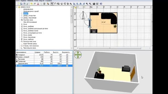Click the 3D view navigation arrows control

[78, 55]
